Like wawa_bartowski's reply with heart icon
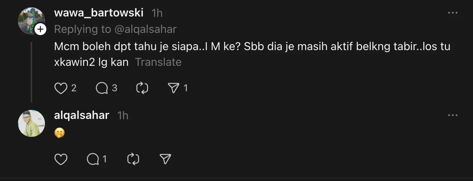 pos(61,88)
